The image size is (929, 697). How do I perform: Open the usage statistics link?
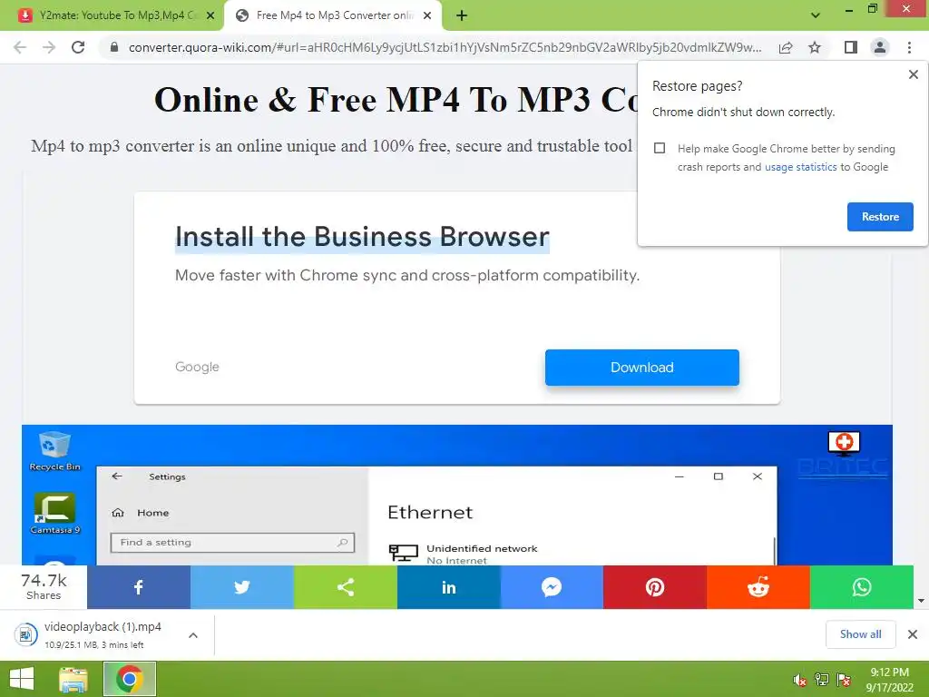(800, 167)
